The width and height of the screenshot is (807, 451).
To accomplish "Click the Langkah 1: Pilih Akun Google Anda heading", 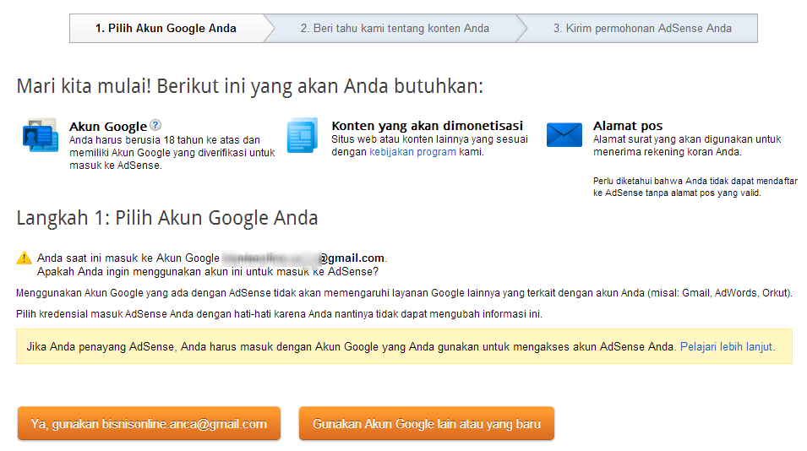I will (167, 218).
